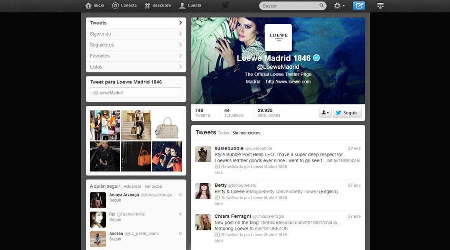
Task: Open the leblogdebetty.com/en/betty-loewe/ link
Action: 282,192
